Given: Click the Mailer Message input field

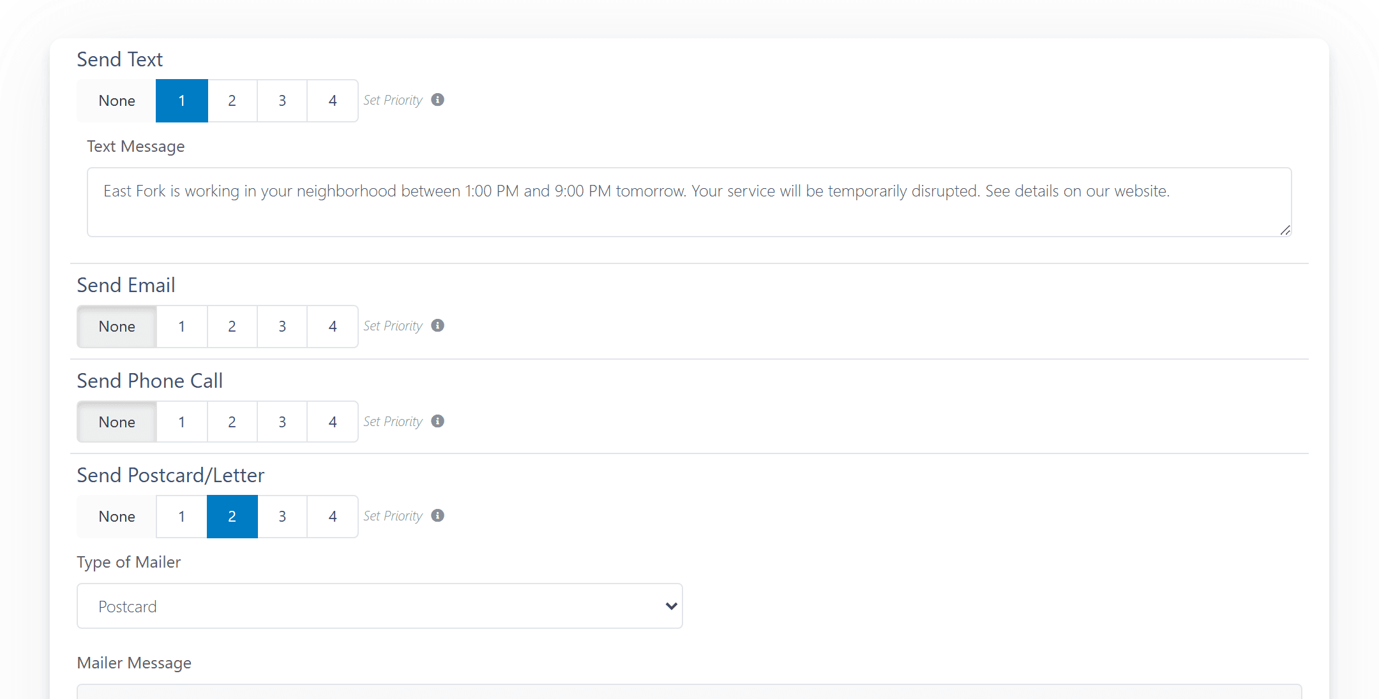Looking at the screenshot, I should point(688,691).
